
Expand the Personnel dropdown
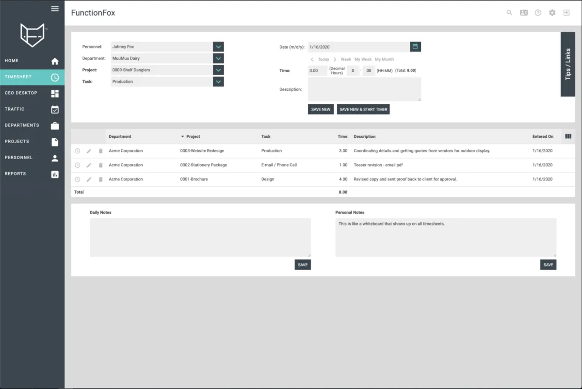coord(218,47)
